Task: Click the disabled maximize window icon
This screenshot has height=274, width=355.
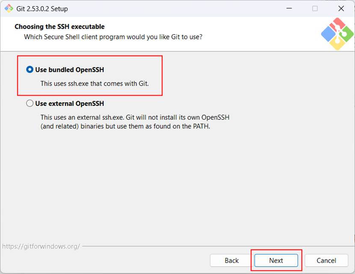Action: tap(315, 9)
